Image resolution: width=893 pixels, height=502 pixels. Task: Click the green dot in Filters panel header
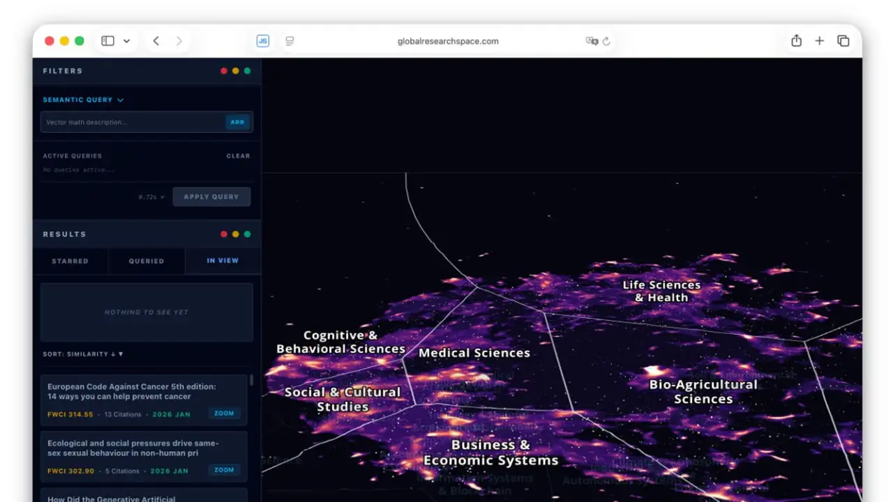click(247, 71)
